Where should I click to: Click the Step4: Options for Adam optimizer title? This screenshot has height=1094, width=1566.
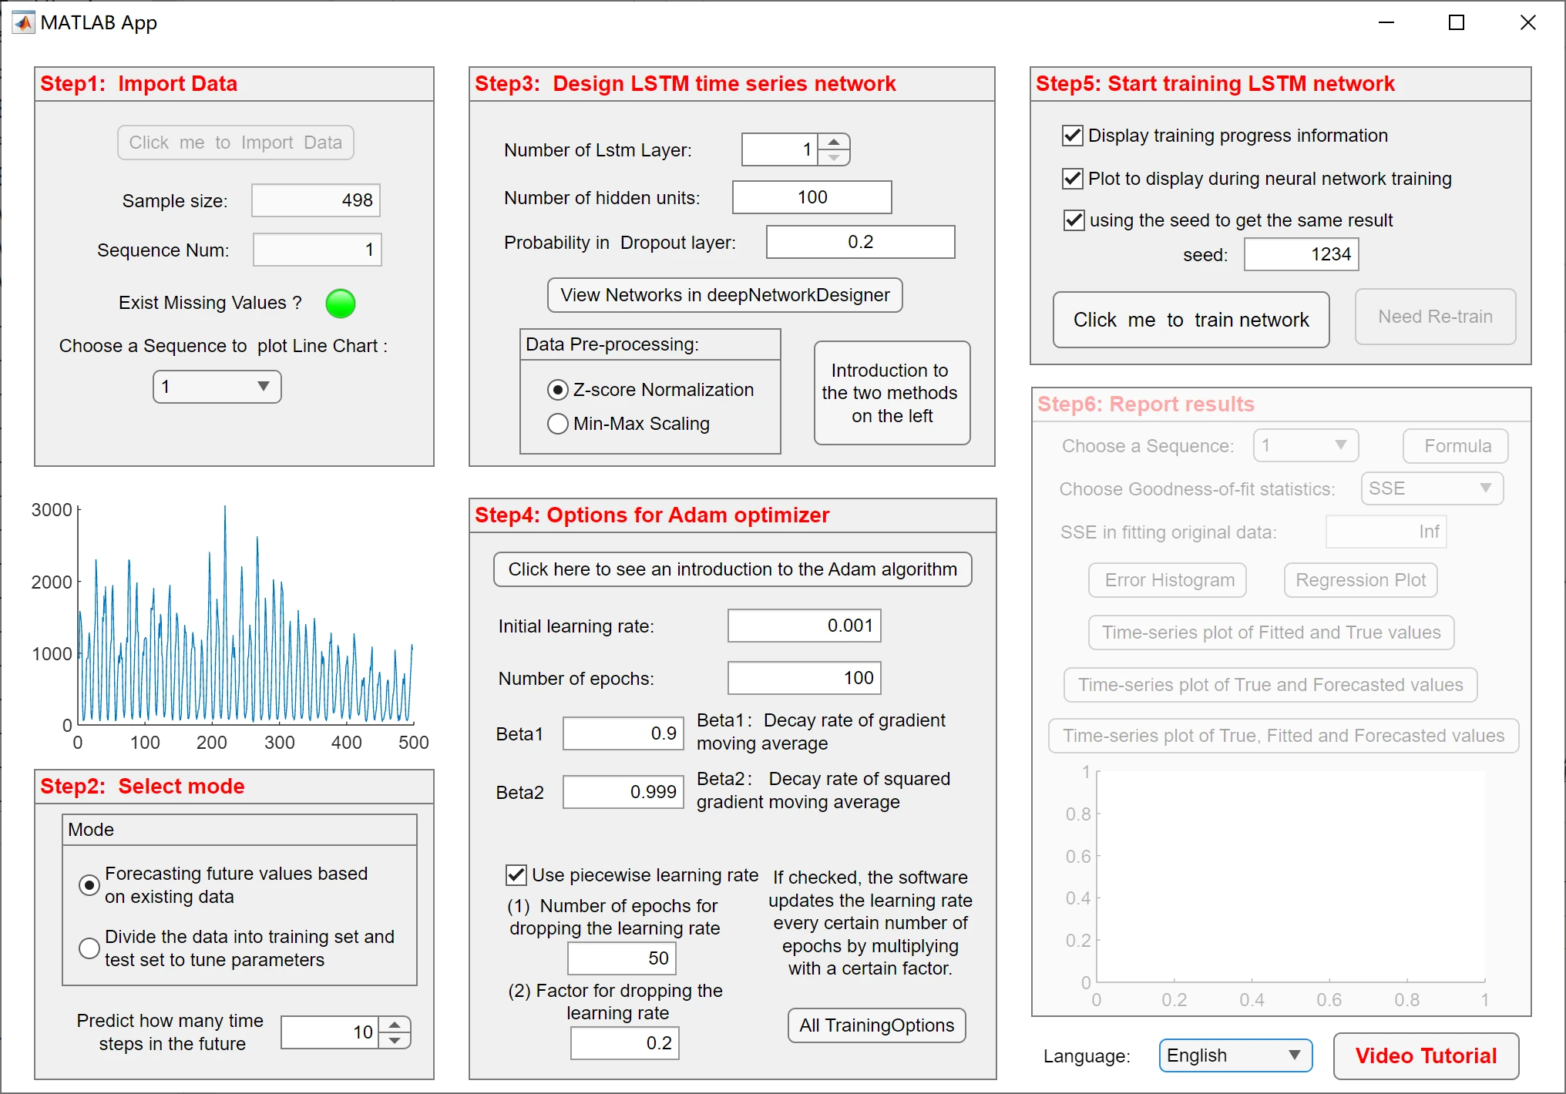(x=652, y=515)
